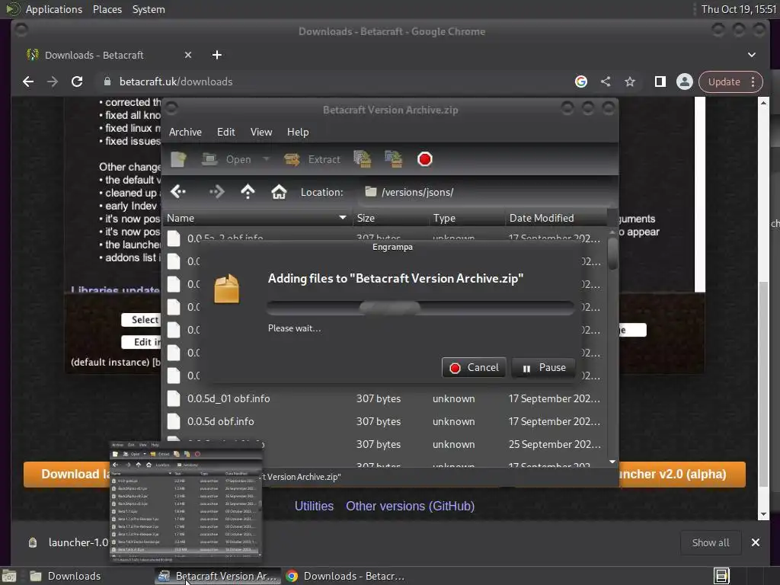Open the Utilities link
Screen dimensions: 780x585
(314, 506)
